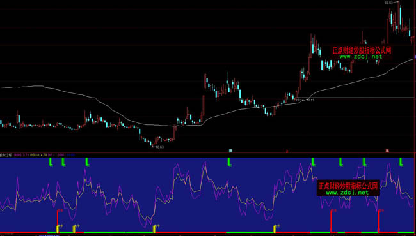This screenshot has width=416, height=236.
Task: Click the 16.63 lowest price label
Action: [x=160, y=147]
